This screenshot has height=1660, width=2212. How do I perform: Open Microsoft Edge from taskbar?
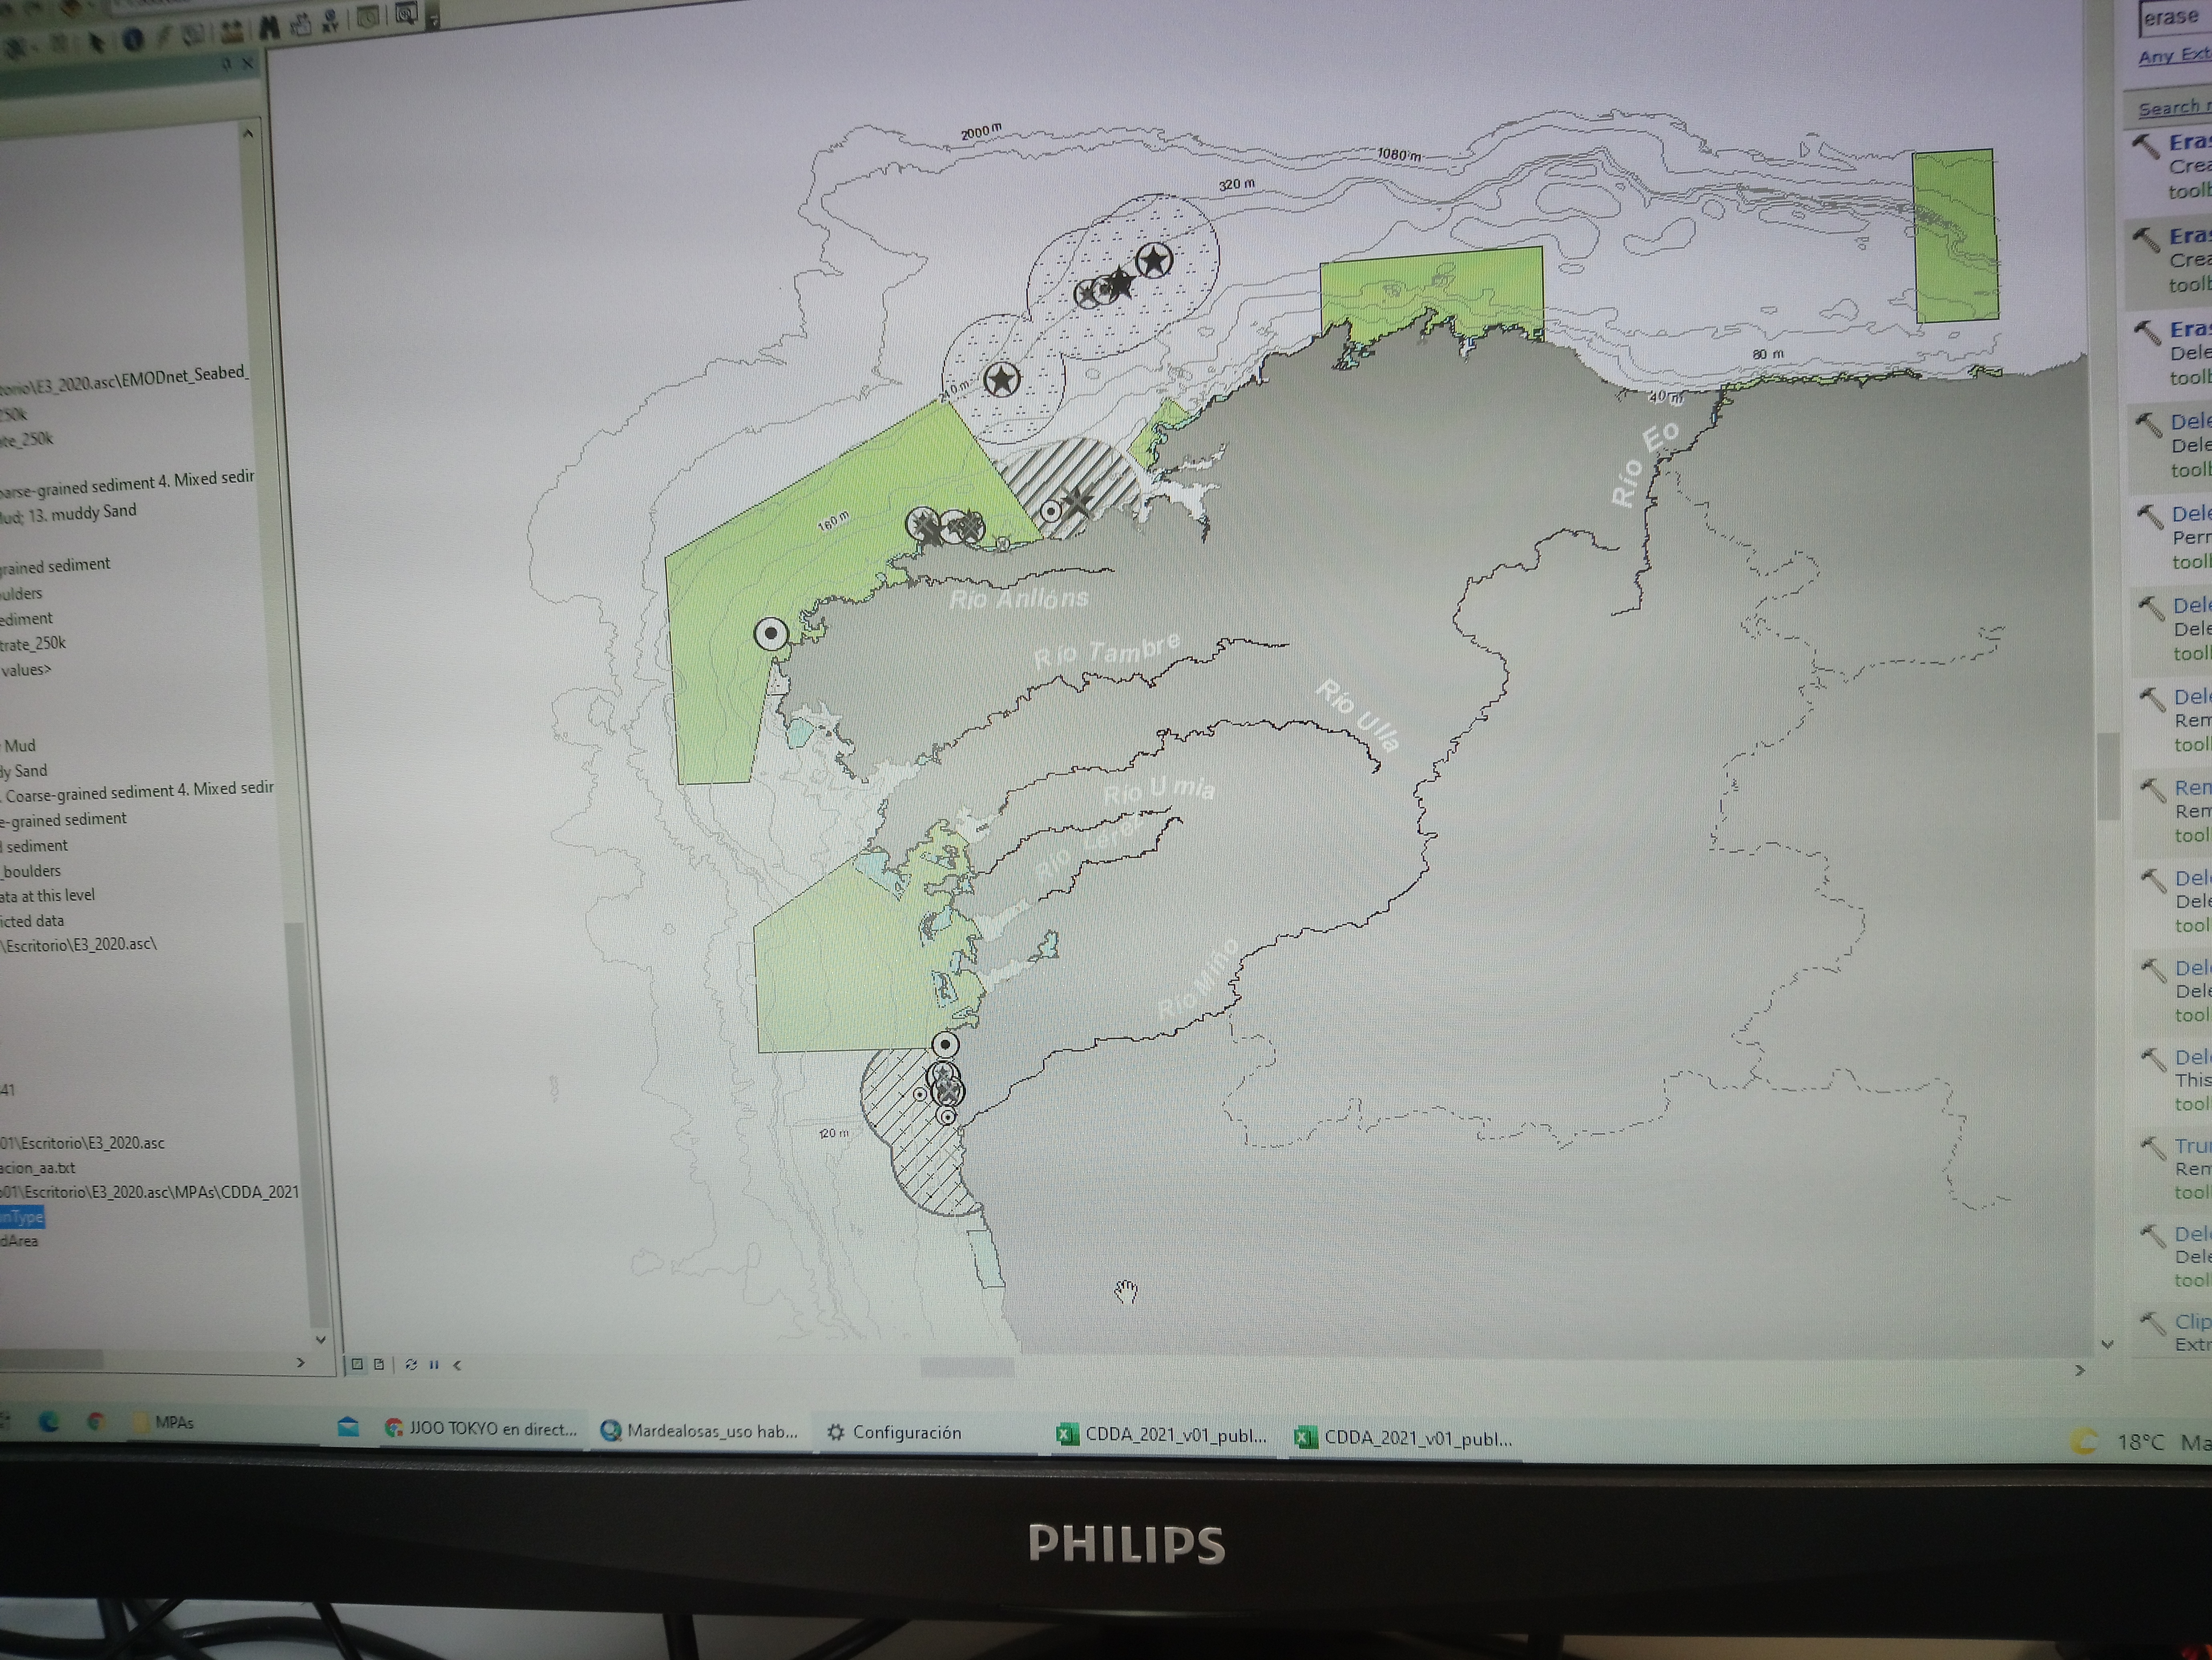click(x=48, y=1422)
